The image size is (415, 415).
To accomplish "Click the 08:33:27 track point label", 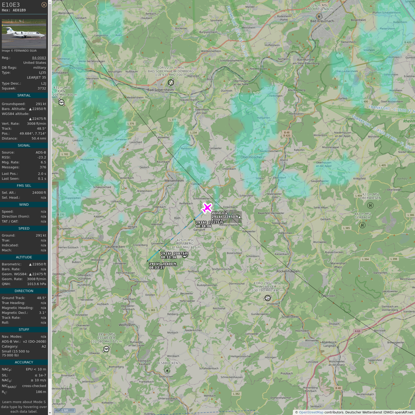I will [x=156, y=267].
